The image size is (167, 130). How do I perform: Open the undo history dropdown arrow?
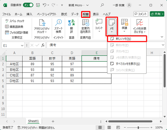point(48,5)
